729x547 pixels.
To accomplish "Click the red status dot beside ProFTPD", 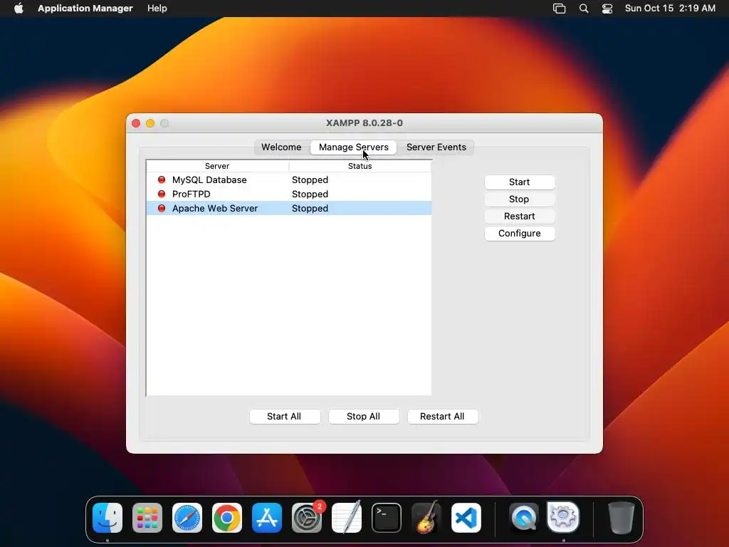I will tap(162, 194).
